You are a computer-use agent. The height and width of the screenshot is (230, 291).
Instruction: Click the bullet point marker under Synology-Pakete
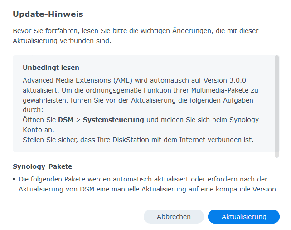[x=15, y=179]
